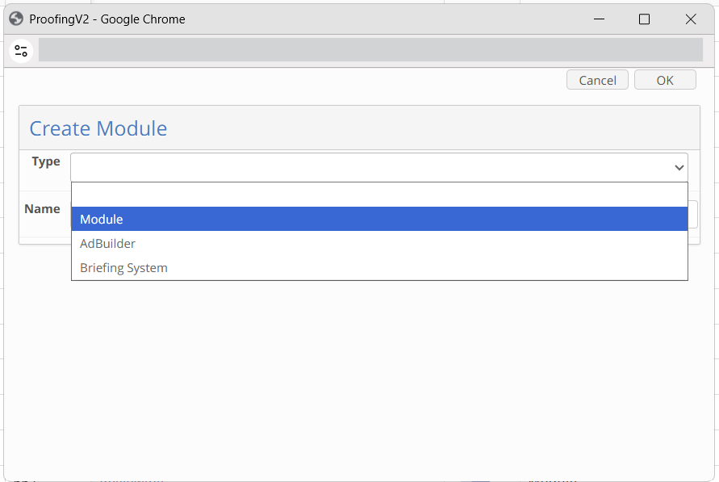Click the Type field label

[x=46, y=162]
